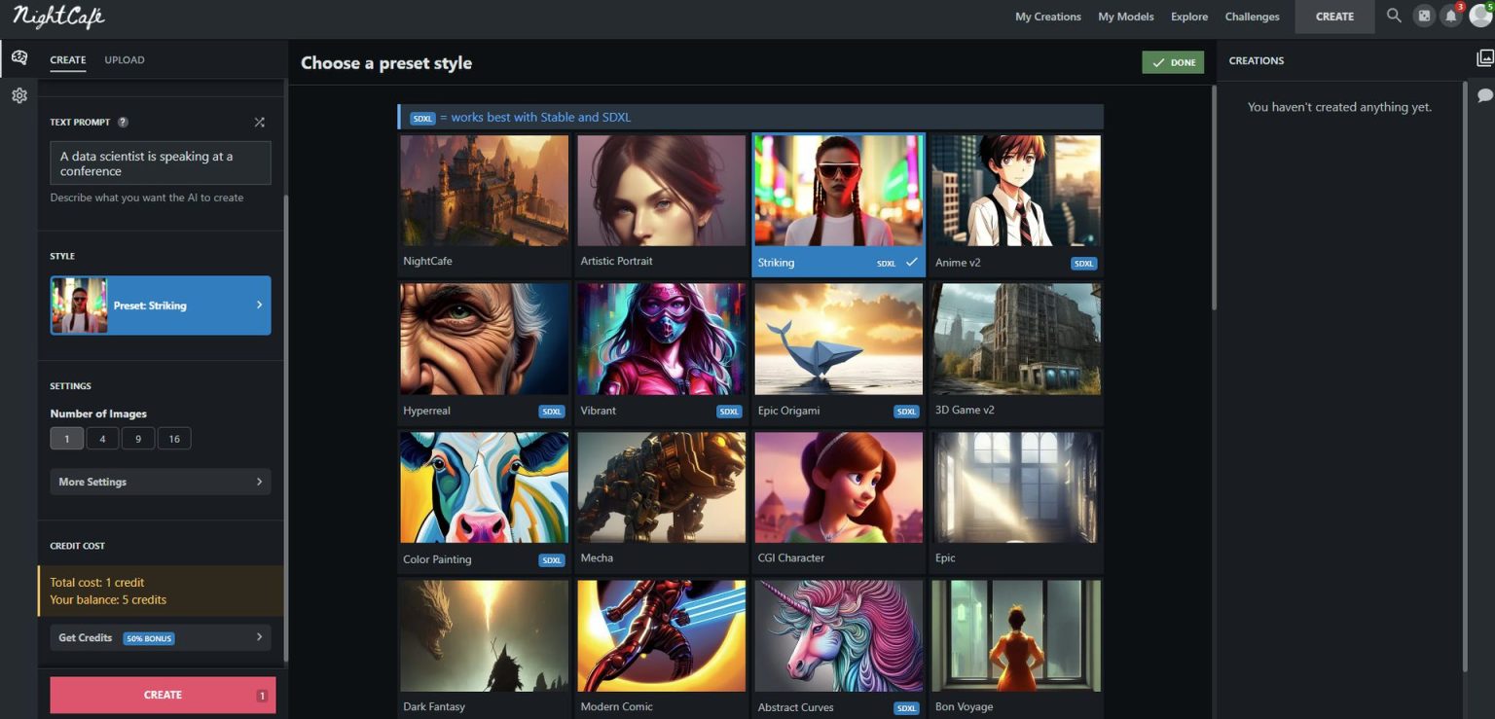This screenshot has width=1495, height=719.
Task: Click the pink Create button
Action: point(163,695)
